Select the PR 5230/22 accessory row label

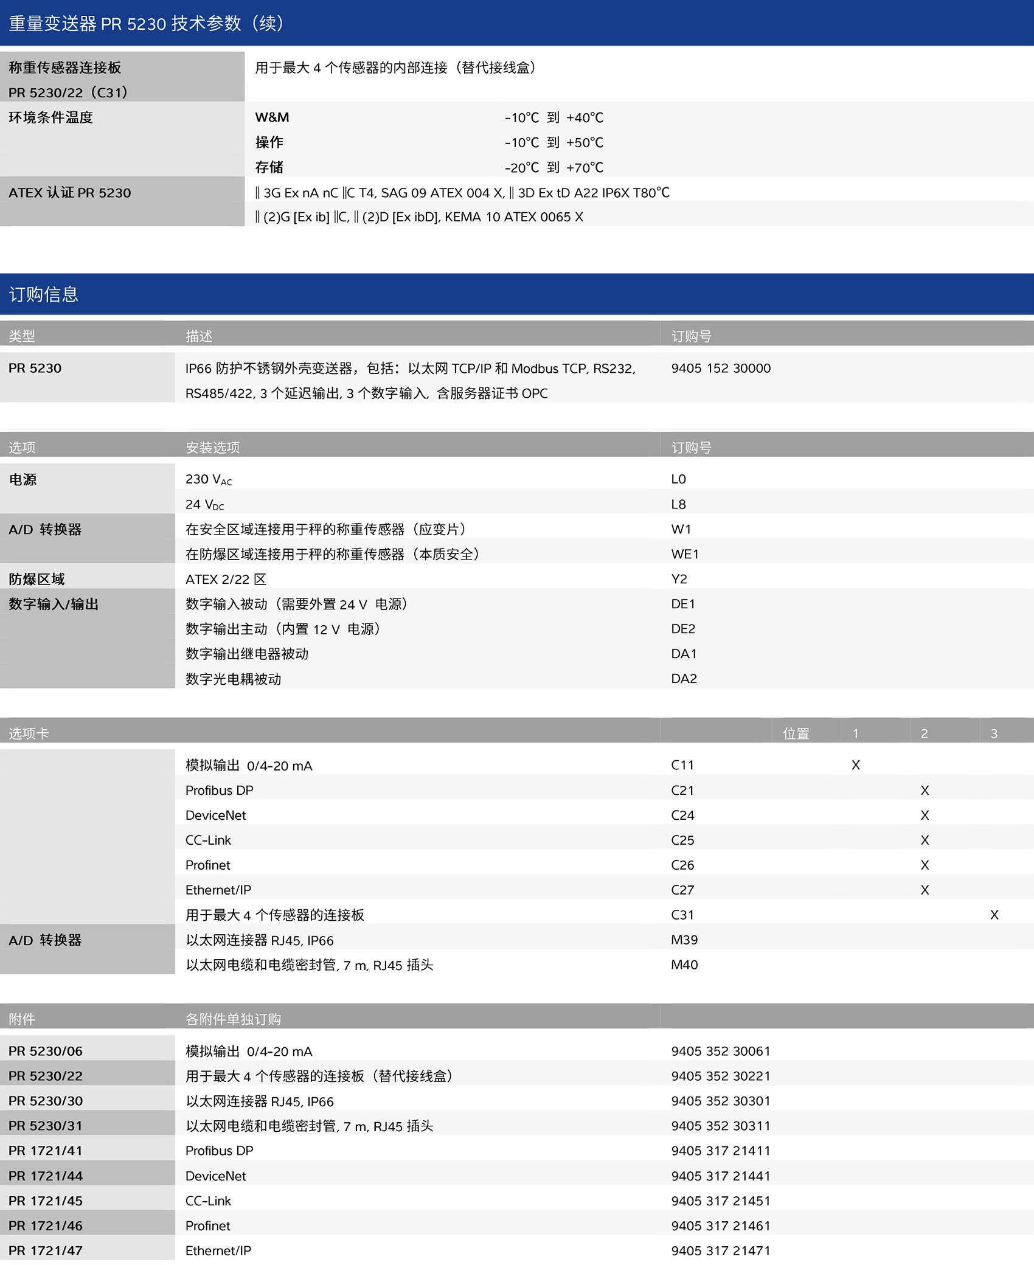[46, 1076]
